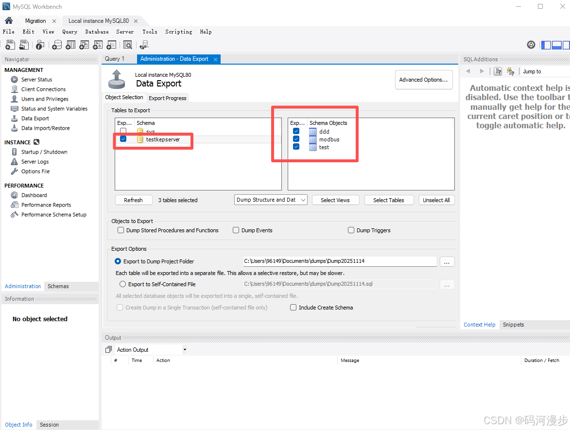
Task: Uncheck the ddd table checkbox
Action: [x=296, y=131]
